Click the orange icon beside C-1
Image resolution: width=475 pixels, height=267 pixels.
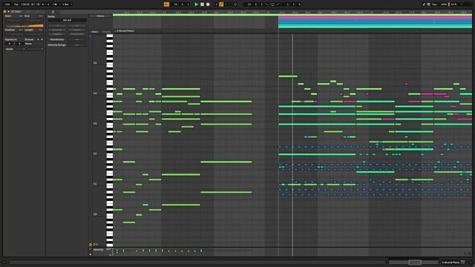coord(91,244)
